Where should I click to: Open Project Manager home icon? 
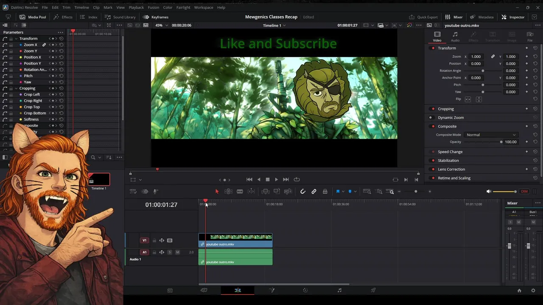(519, 291)
